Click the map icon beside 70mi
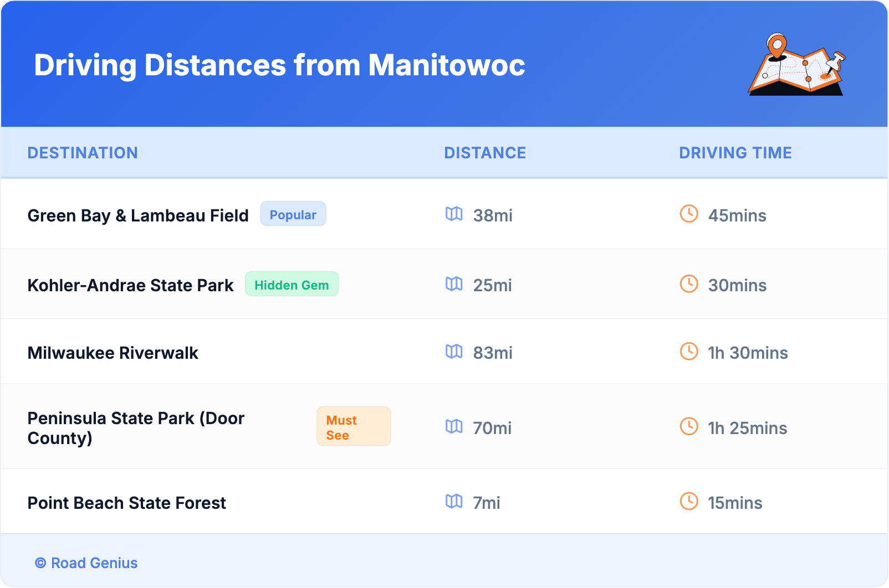The height and width of the screenshot is (588, 889). point(454,426)
